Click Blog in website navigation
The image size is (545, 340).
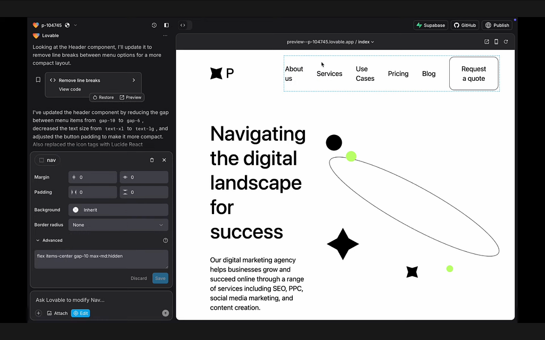429,73
